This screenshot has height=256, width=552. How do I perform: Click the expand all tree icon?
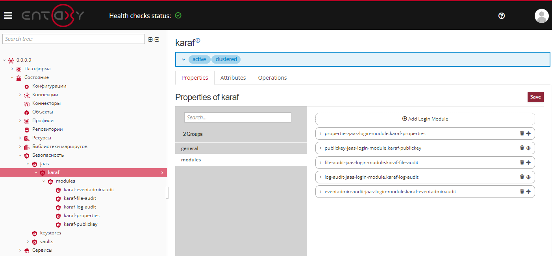[150, 39]
